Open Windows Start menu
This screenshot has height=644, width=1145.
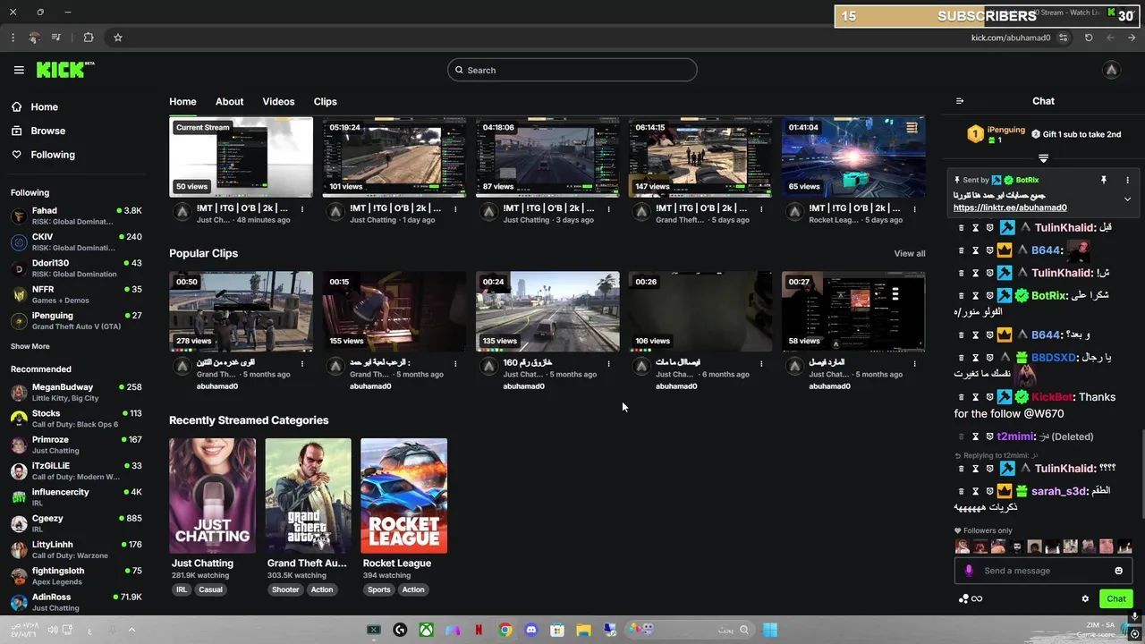pos(770,630)
